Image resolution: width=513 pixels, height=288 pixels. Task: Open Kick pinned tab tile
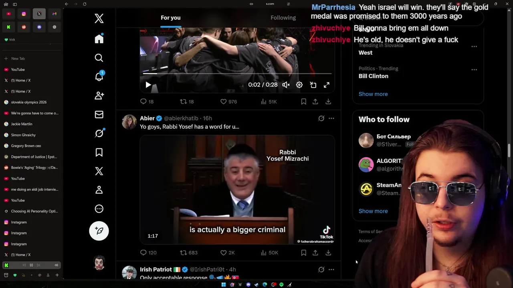click(x=8, y=27)
